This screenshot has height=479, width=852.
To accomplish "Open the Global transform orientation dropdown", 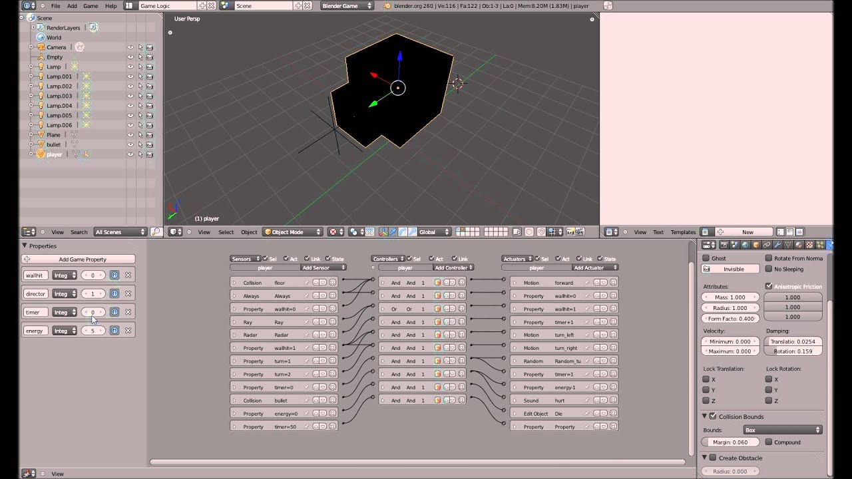I will click(x=434, y=232).
